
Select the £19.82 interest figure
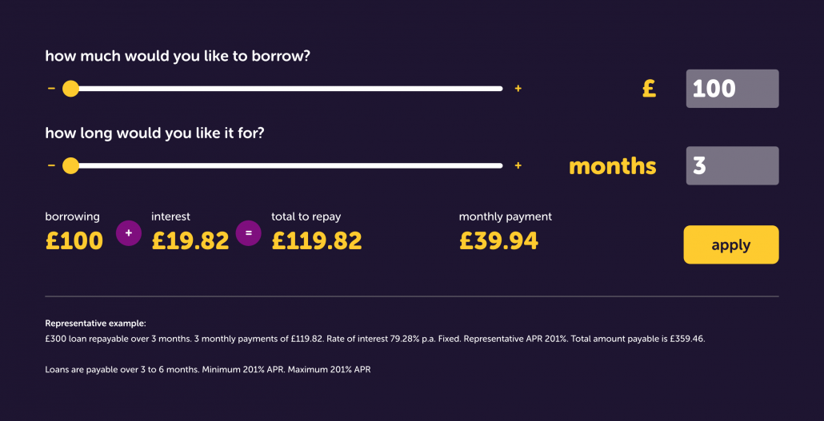click(x=190, y=241)
